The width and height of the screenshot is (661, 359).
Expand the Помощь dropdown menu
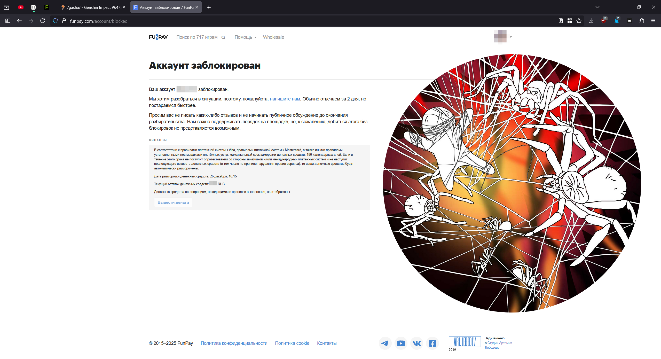(245, 37)
